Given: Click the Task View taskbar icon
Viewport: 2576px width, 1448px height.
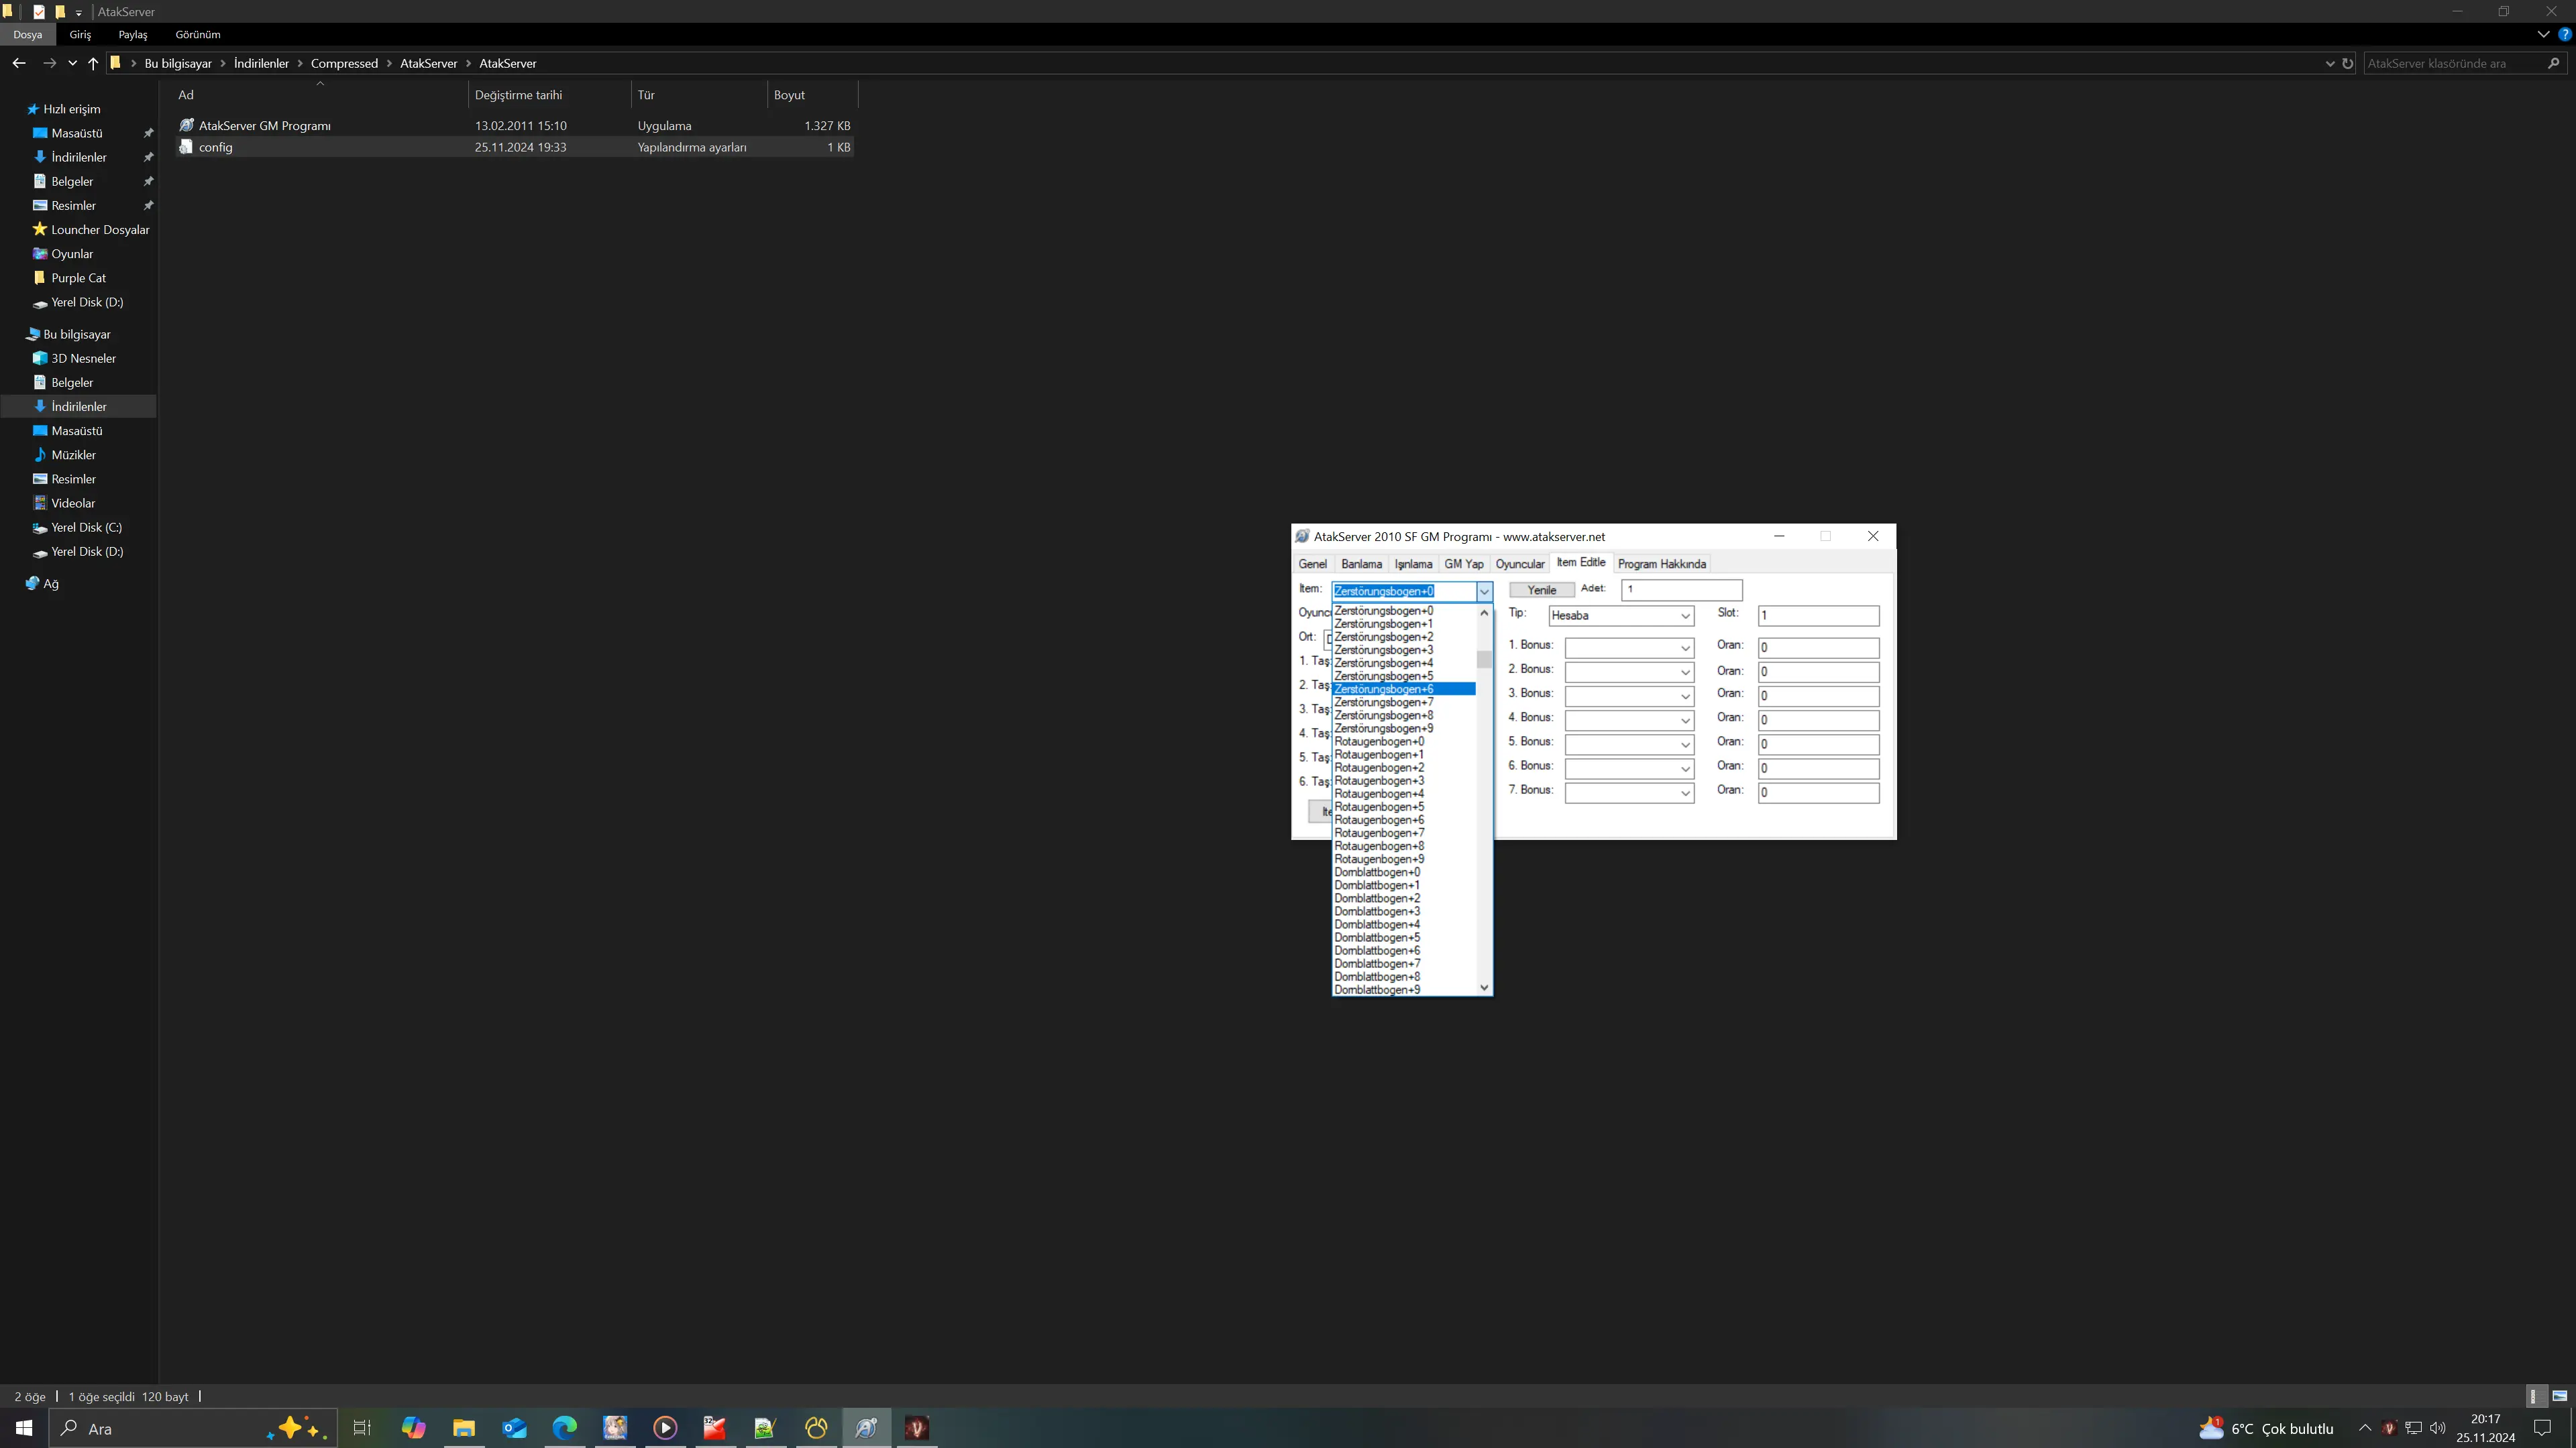Looking at the screenshot, I should point(362,1427).
